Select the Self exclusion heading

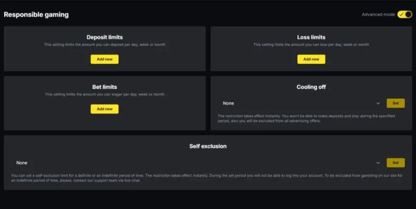(208, 146)
